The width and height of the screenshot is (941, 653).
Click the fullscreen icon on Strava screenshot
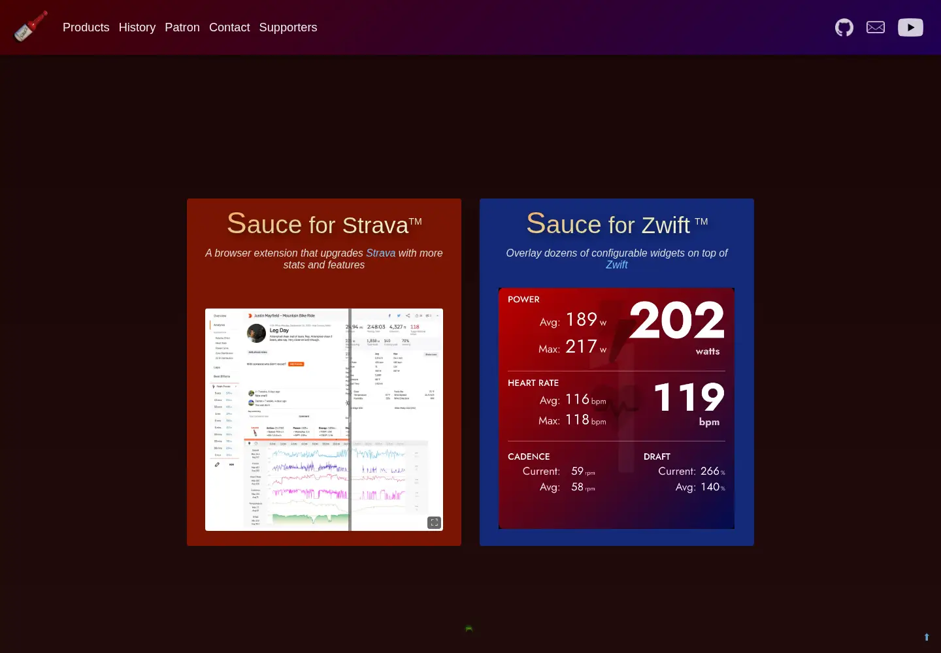click(434, 522)
